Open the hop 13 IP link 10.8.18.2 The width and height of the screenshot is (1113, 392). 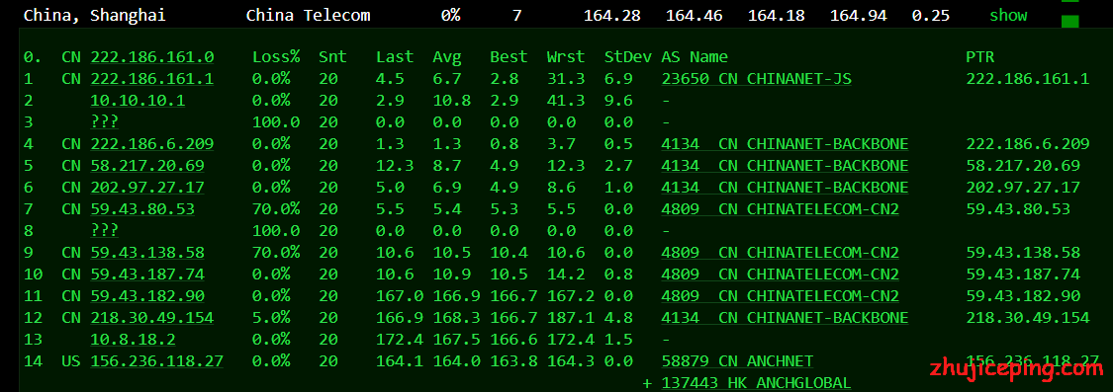tap(133, 339)
